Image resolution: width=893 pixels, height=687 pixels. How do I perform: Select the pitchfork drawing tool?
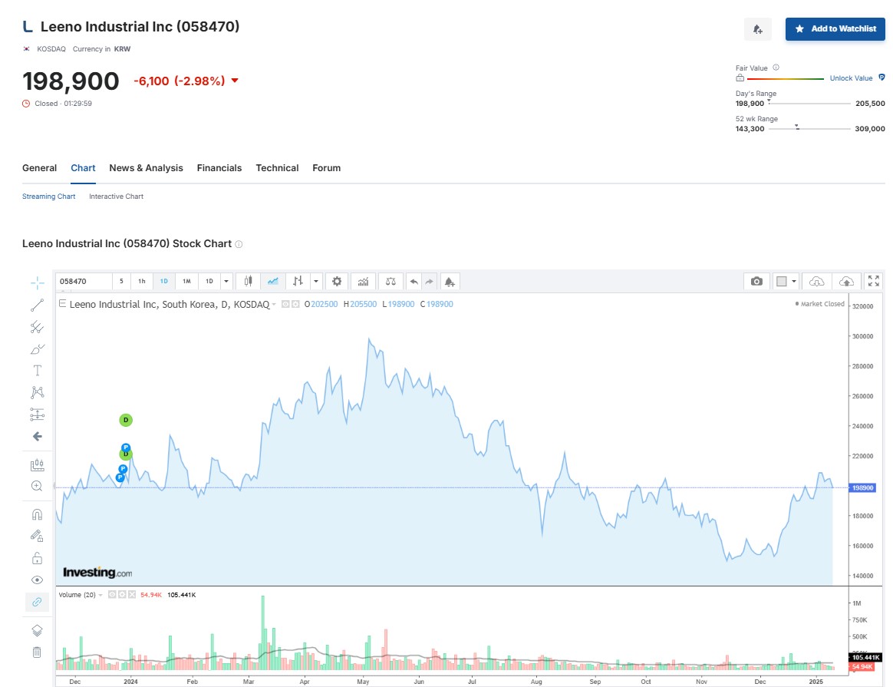(37, 327)
